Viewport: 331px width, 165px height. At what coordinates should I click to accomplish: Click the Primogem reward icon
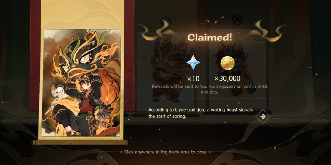pos(193,62)
